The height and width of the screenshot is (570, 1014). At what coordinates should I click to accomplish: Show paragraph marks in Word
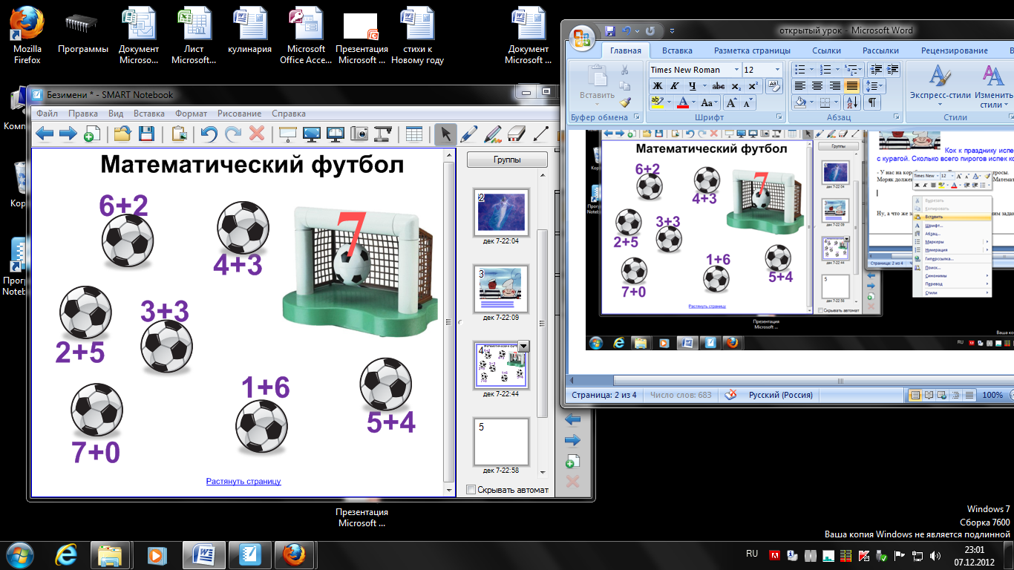pos(872,102)
